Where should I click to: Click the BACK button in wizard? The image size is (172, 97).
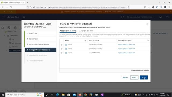[x=134, y=77]
